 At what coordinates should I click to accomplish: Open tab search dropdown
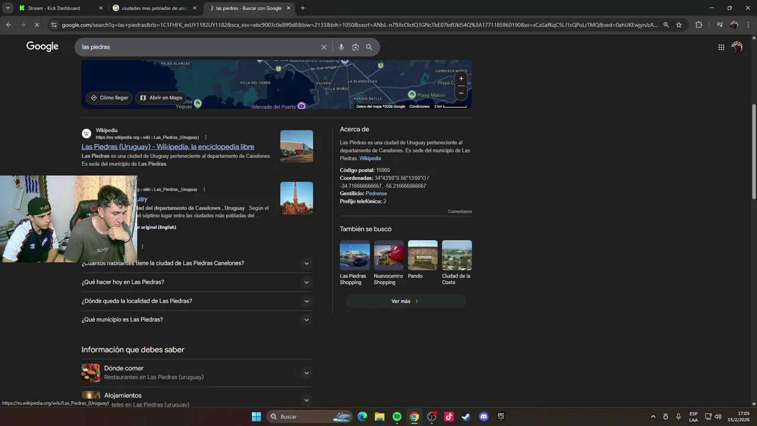tap(8, 8)
